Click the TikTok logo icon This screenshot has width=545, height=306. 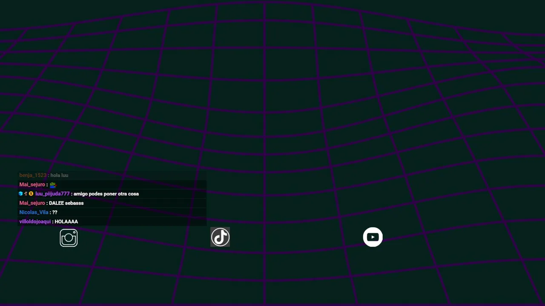[x=220, y=237]
